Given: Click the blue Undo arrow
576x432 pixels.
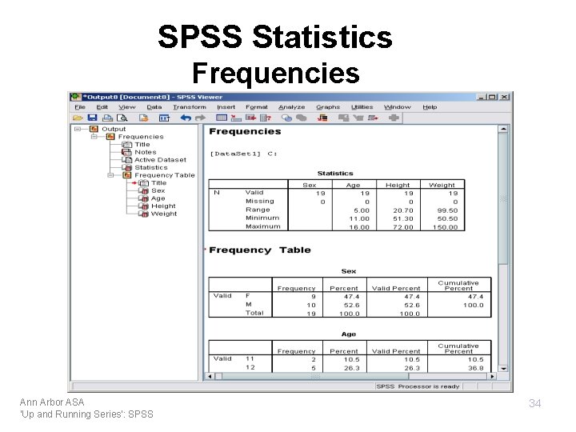Looking at the screenshot, I should (x=186, y=118).
